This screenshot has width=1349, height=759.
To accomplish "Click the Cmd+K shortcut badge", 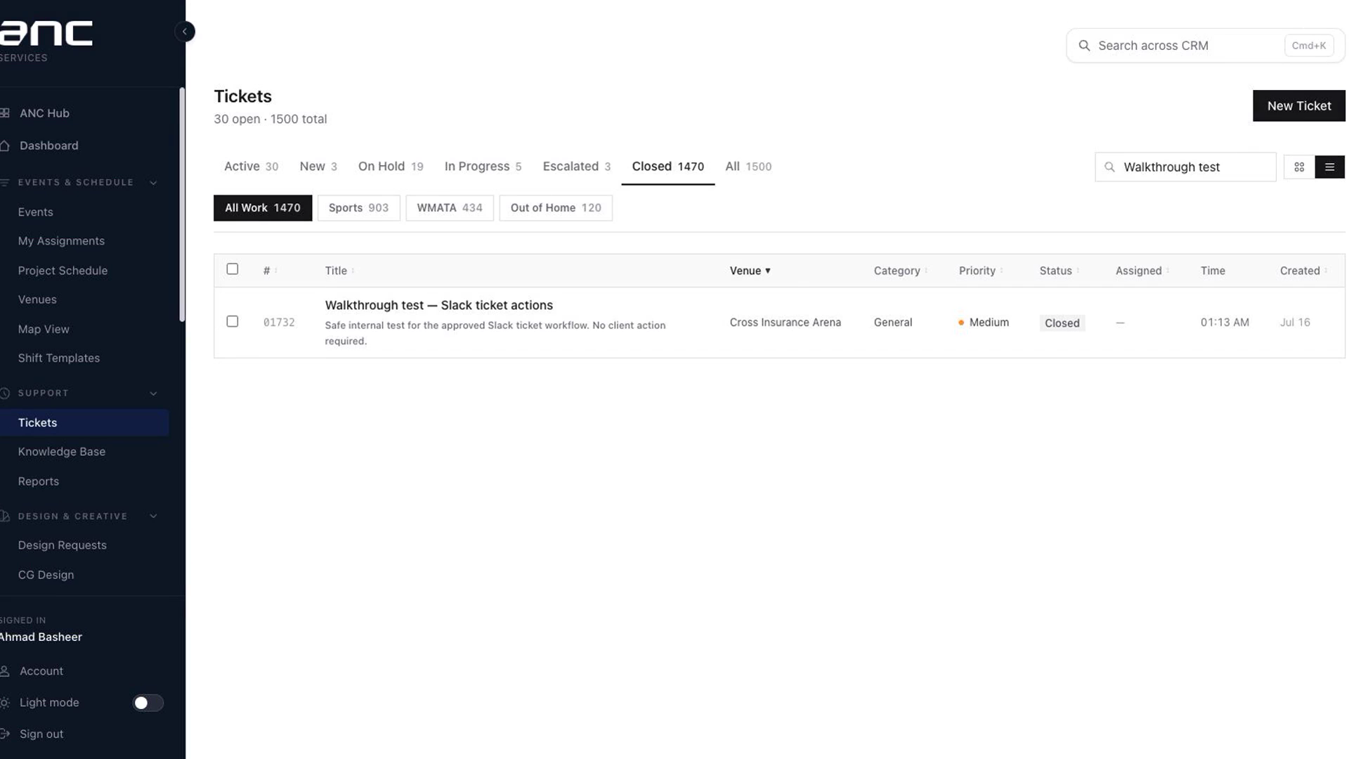I will 1309,46.
